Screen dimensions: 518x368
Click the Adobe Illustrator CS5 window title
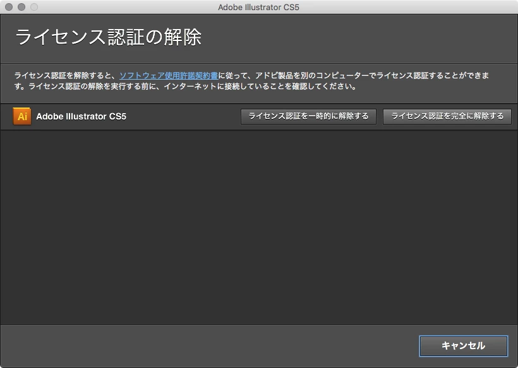click(x=258, y=8)
